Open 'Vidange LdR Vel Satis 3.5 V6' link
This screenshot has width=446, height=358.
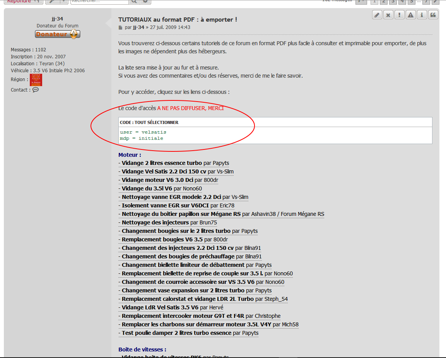(160, 307)
